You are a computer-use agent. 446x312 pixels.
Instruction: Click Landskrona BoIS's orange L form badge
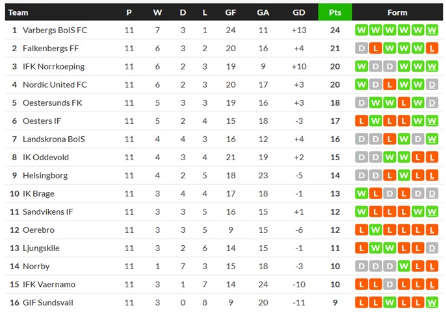389,139
